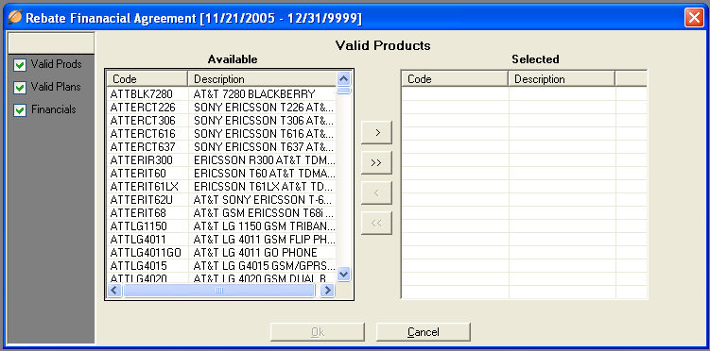Select ATTERCT637 product code

[142, 147]
